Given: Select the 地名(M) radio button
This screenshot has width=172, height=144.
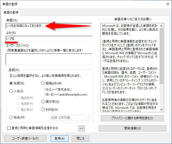Looking at the screenshot, I should [11, 117].
